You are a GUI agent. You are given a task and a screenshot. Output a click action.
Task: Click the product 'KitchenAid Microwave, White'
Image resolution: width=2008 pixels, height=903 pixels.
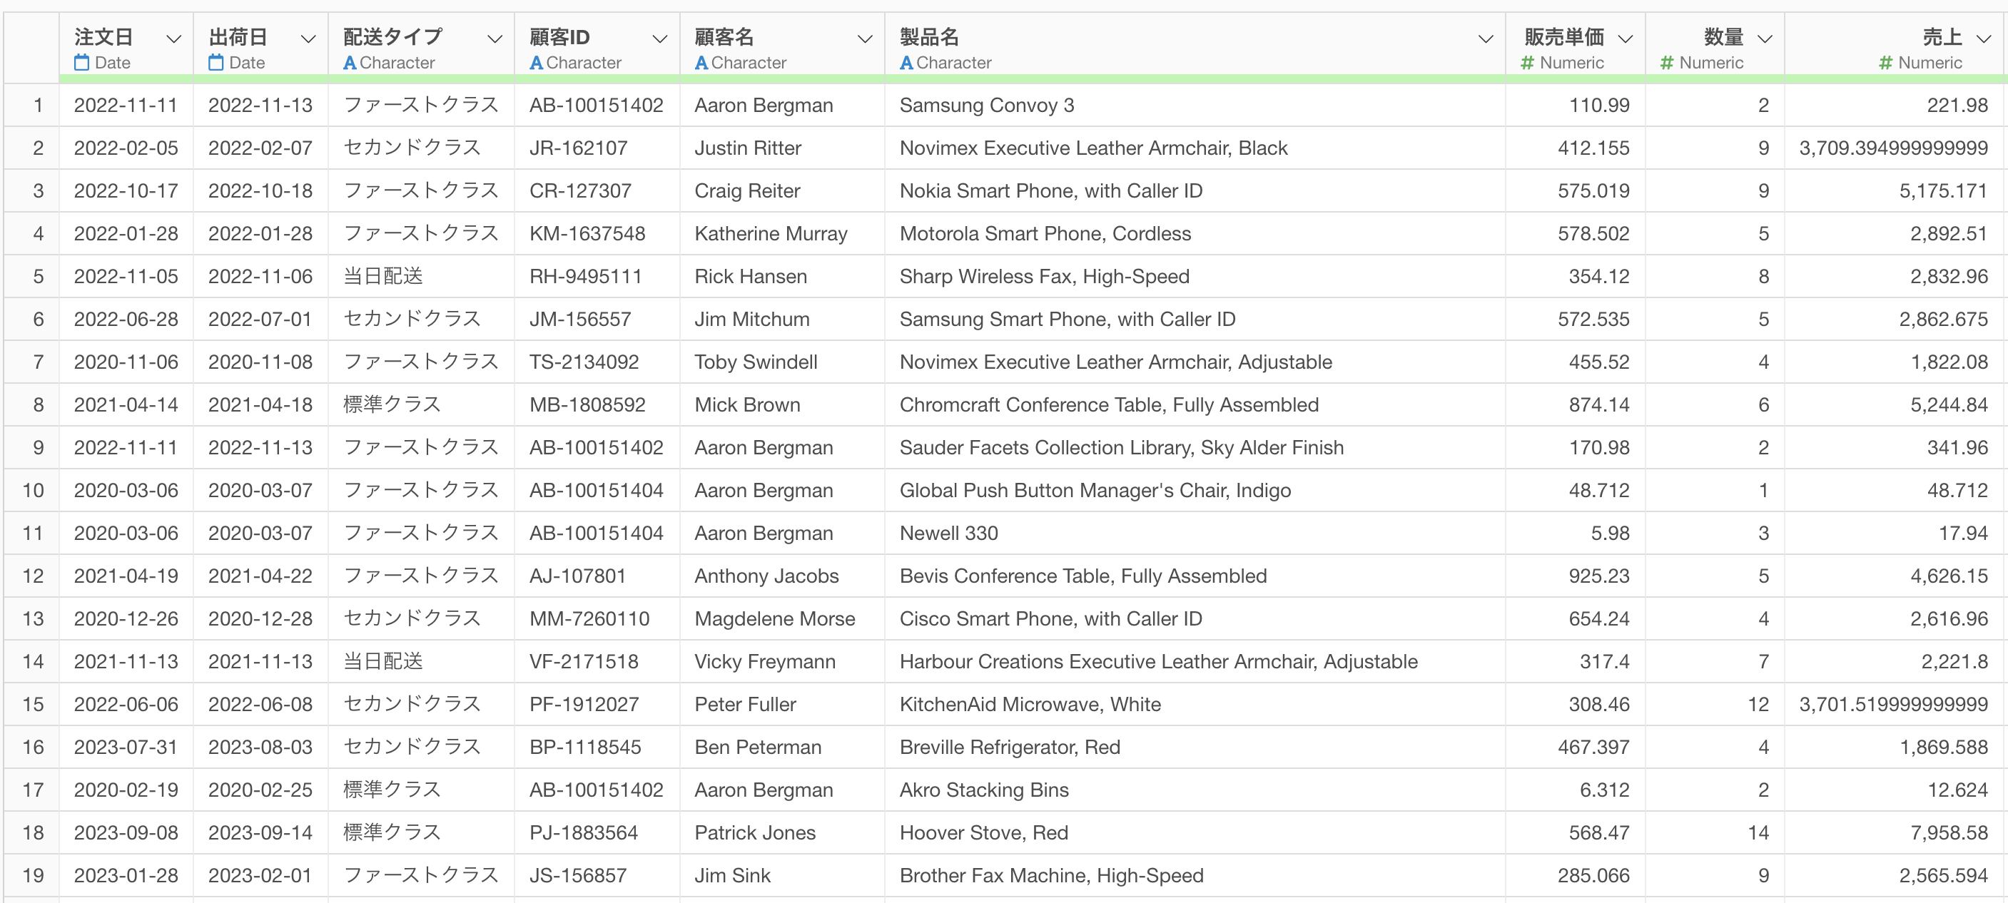pyautogui.click(x=1030, y=705)
